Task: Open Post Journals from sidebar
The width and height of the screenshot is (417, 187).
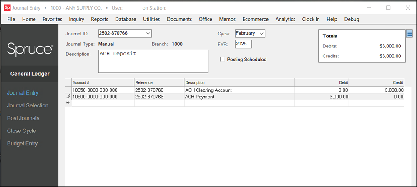Action: [x=23, y=118]
